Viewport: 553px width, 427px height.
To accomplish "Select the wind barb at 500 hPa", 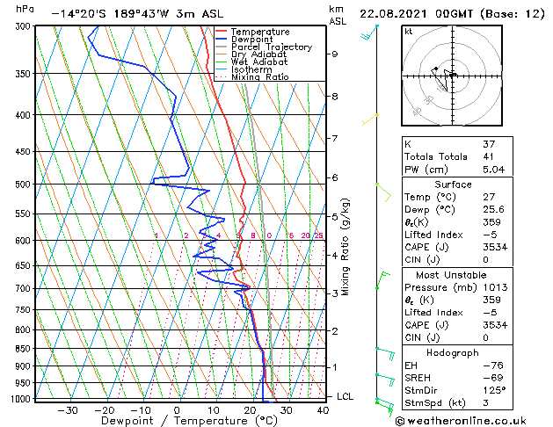I will [382, 189].
